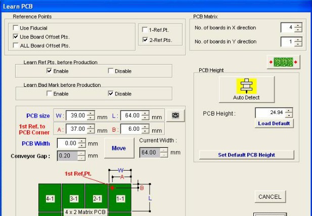Image resolution: width=312 pixels, height=216 pixels.
Task: Select board 4-1 in the matrix diagram
Action: click(50, 199)
